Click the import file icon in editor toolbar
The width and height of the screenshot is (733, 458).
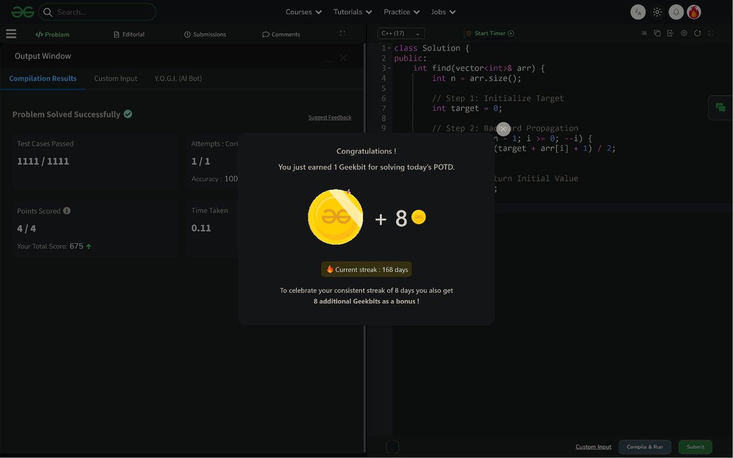click(671, 34)
